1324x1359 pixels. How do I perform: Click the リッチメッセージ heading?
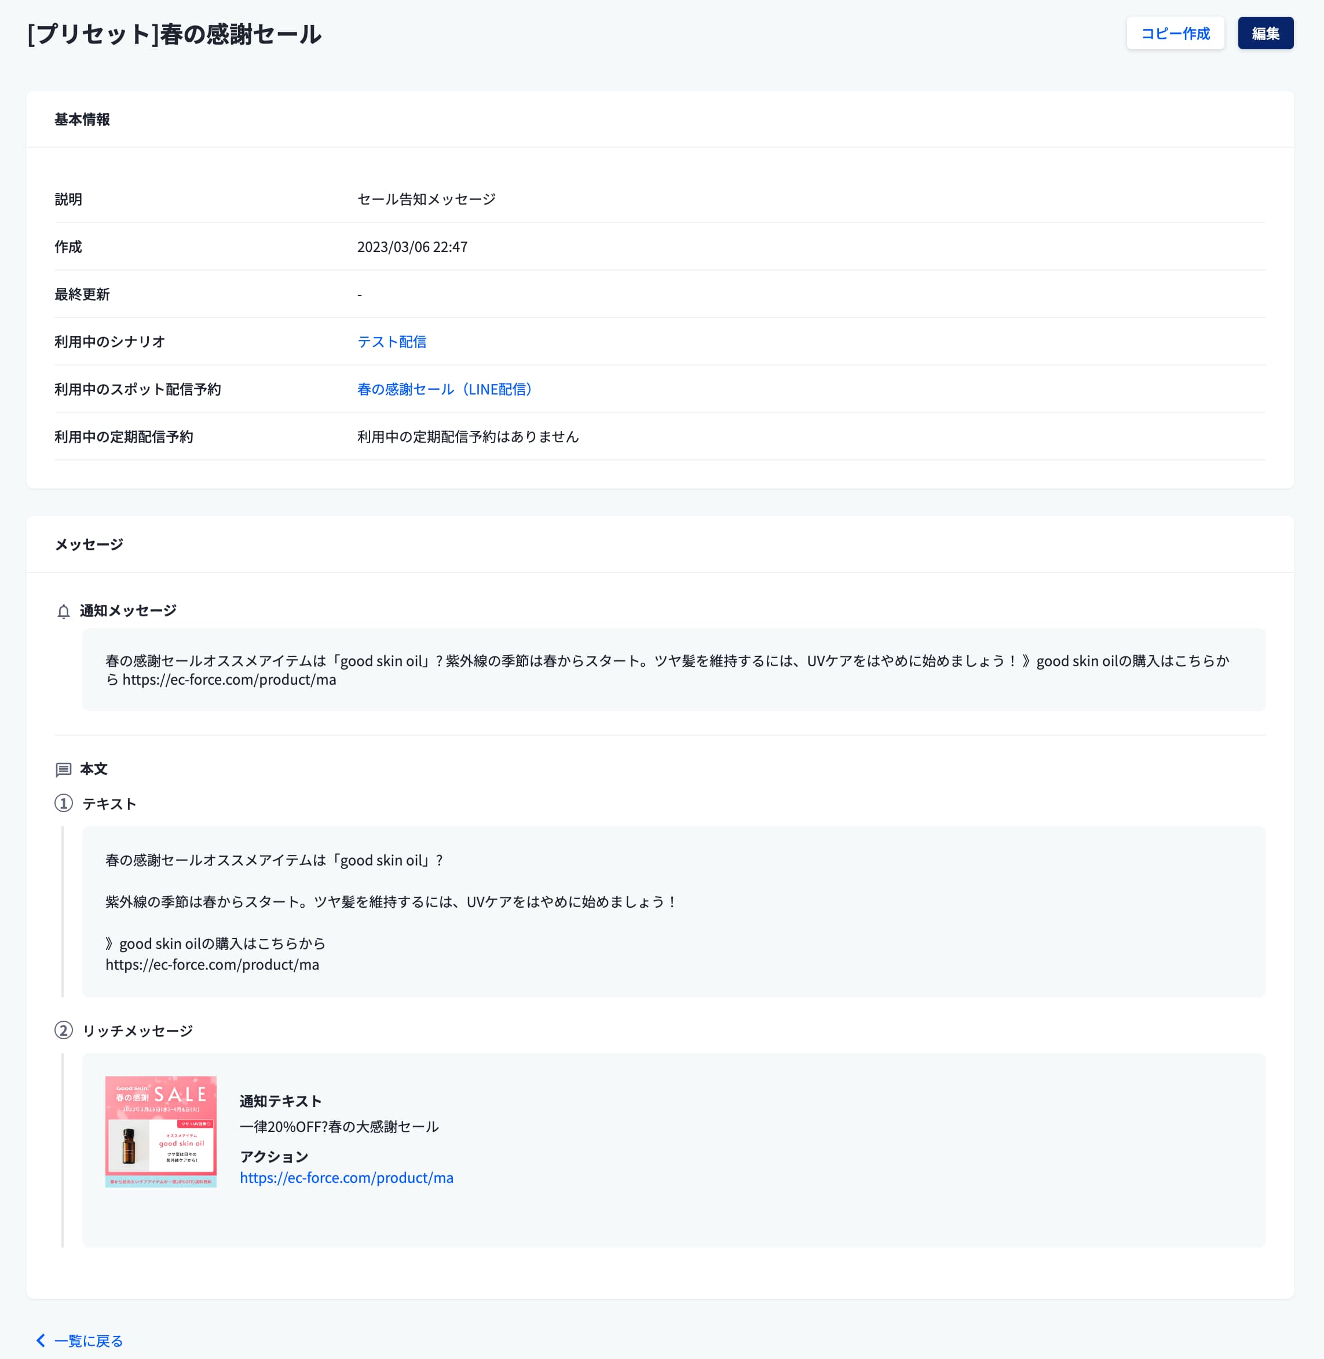coord(138,1031)
